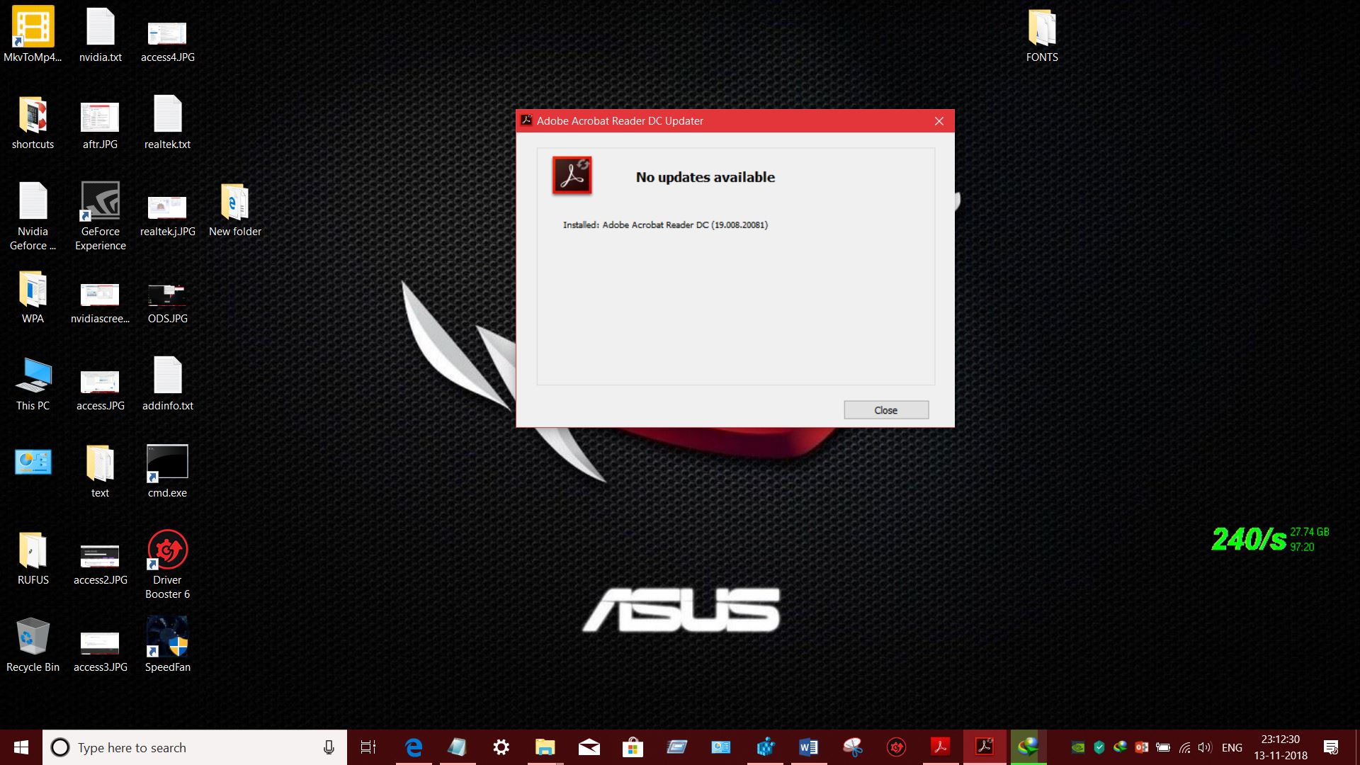Click the installed version text 19.008.20081
The height and width of the screenshot is (765, 1360).
pos(739,225)
